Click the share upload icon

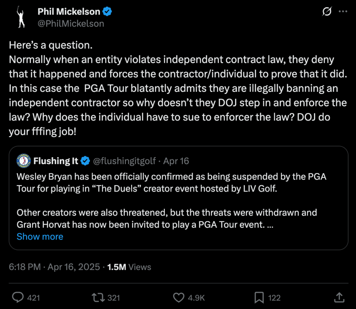338,298
